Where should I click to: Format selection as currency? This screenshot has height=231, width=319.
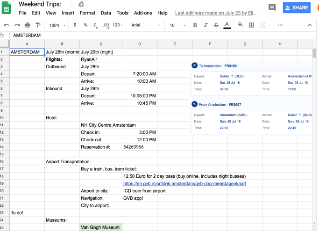coord(75,25)
